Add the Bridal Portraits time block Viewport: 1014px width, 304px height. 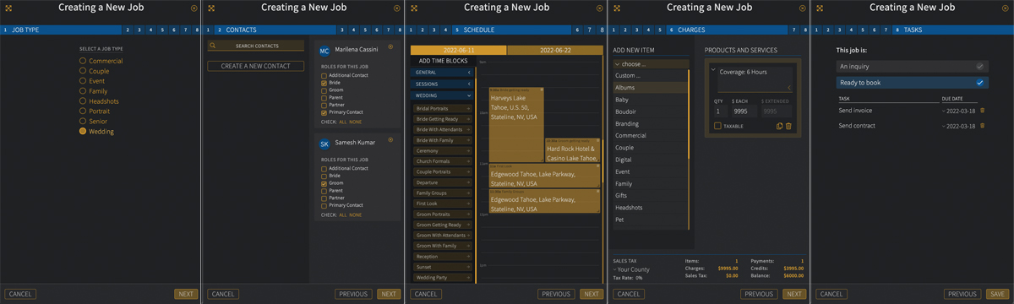443,109
